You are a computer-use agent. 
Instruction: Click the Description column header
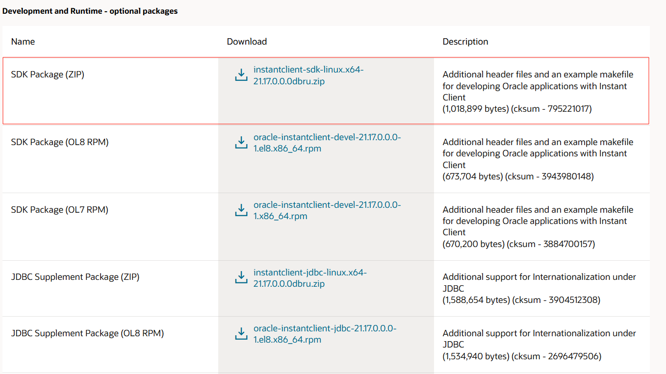point(465,42)
